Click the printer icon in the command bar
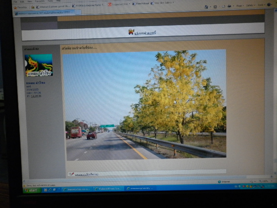The width and height of the screenshot is (277, 208). 229,6
